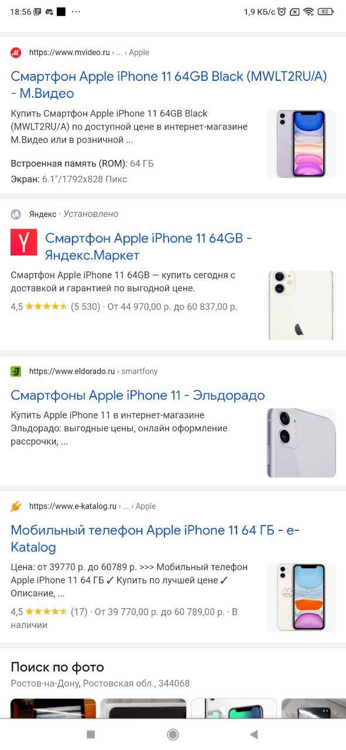The width and height of the screenshot is (346, 750).
Task: Tap the white iPhone thumbnail in Yandex result
Action: [x=302, y=305]
